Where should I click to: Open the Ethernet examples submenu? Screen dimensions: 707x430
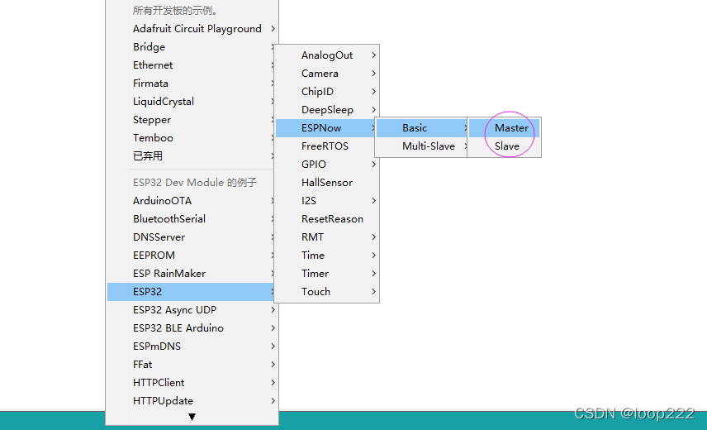190,65
